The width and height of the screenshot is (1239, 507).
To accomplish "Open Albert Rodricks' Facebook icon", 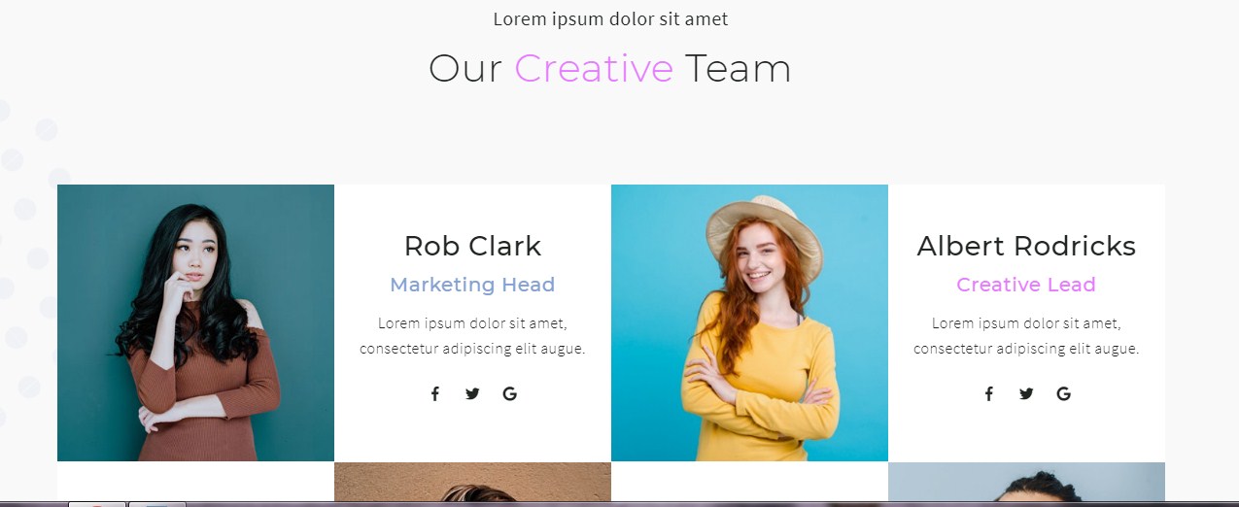I will (x=988, y=393).
